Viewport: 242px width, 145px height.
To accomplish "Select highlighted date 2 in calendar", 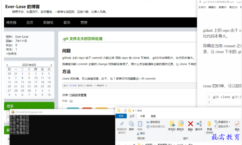I will [x=29, y=74].
